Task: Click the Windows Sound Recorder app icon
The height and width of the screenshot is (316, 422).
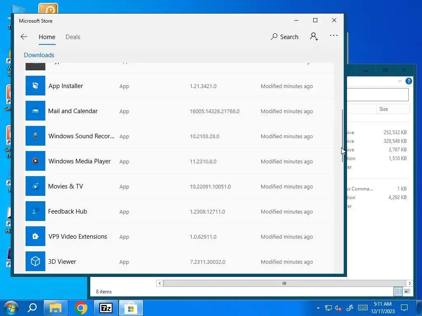Action: point(35,136)
